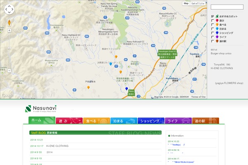The width and height of the screenshot is (248, 165).
Task: Select the Map view button
Action: 186,3
